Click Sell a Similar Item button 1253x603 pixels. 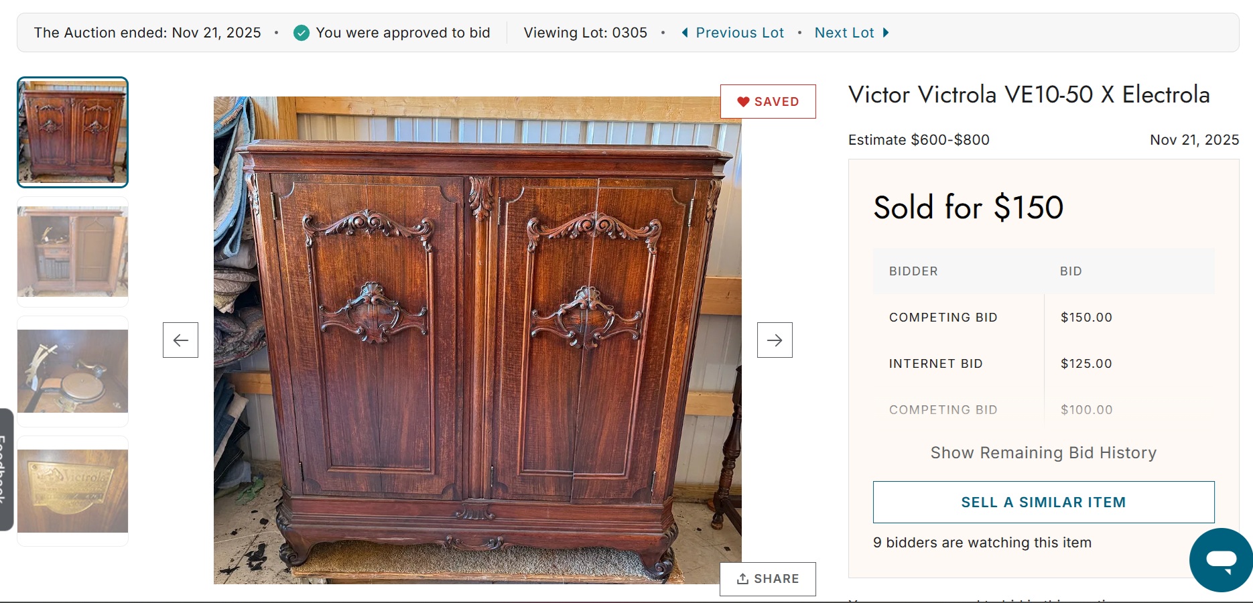click(x=1043, y=502)
